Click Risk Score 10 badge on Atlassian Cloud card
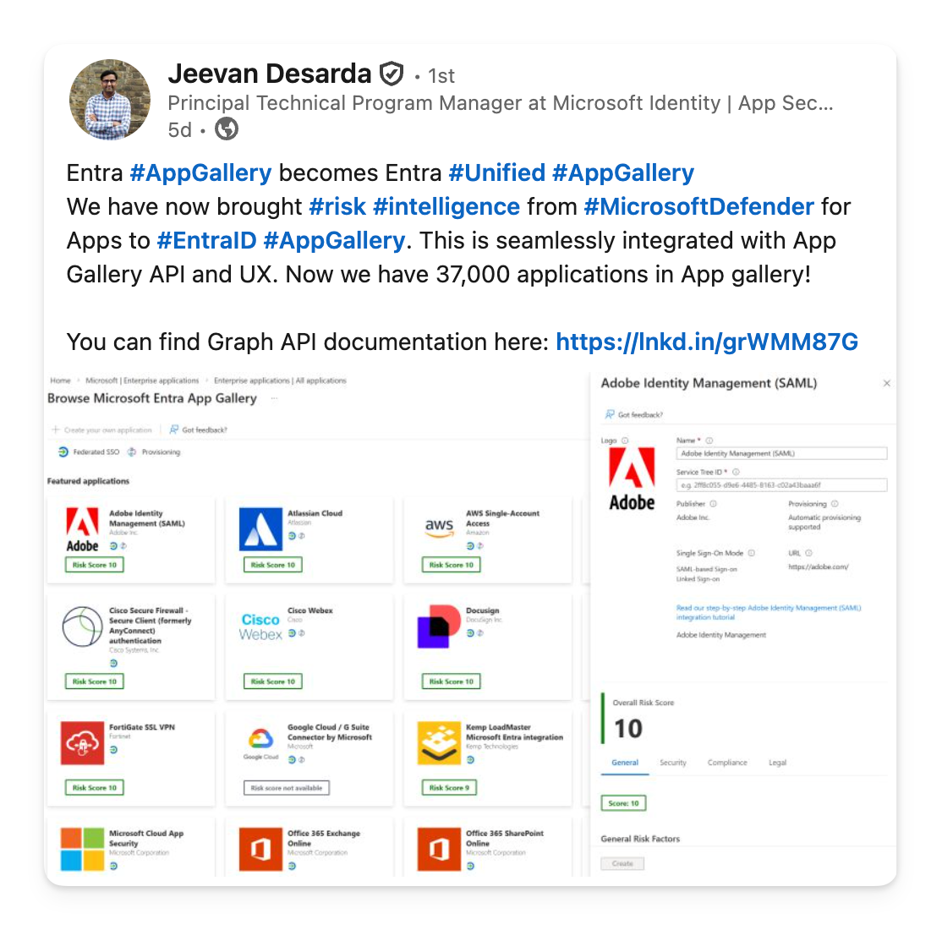942x930 pixels. click(273, 565)
